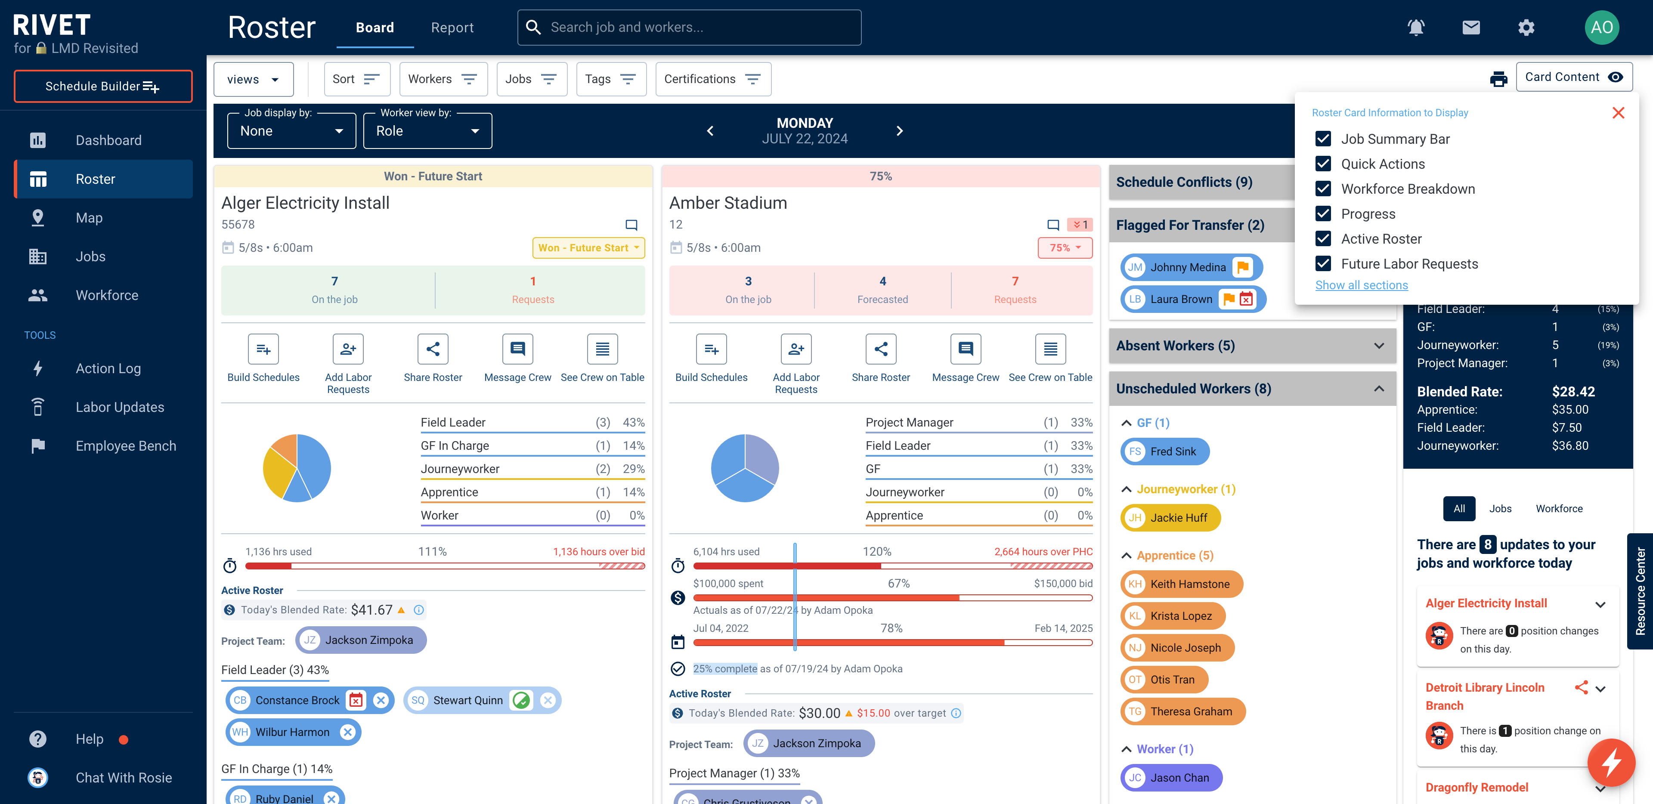Open comment icon on Amber Stadium card
The height and width of the screenshot is (804, 1653).
coord(1053,225)
